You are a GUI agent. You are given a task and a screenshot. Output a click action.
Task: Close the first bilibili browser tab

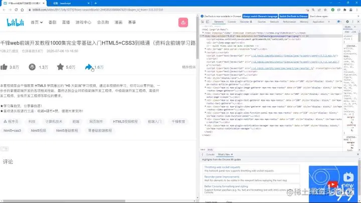pyautogui.click(x=44, y=3)
